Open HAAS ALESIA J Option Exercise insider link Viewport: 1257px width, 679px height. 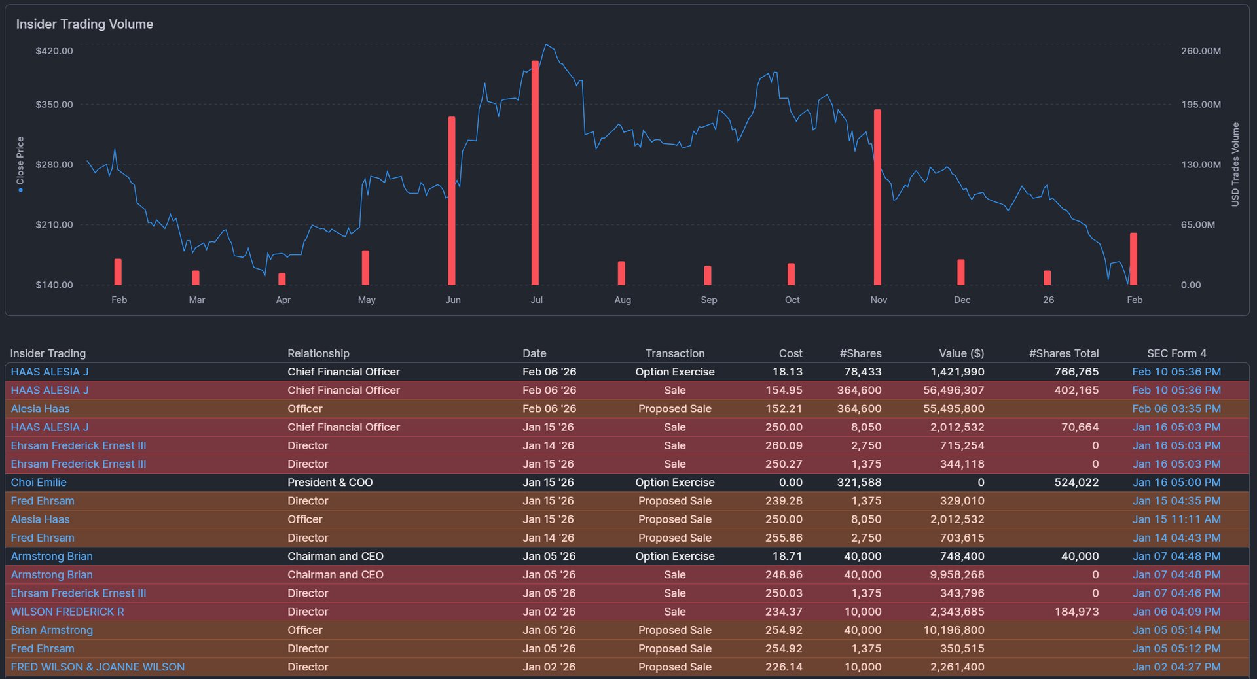(x=50, y=372)
